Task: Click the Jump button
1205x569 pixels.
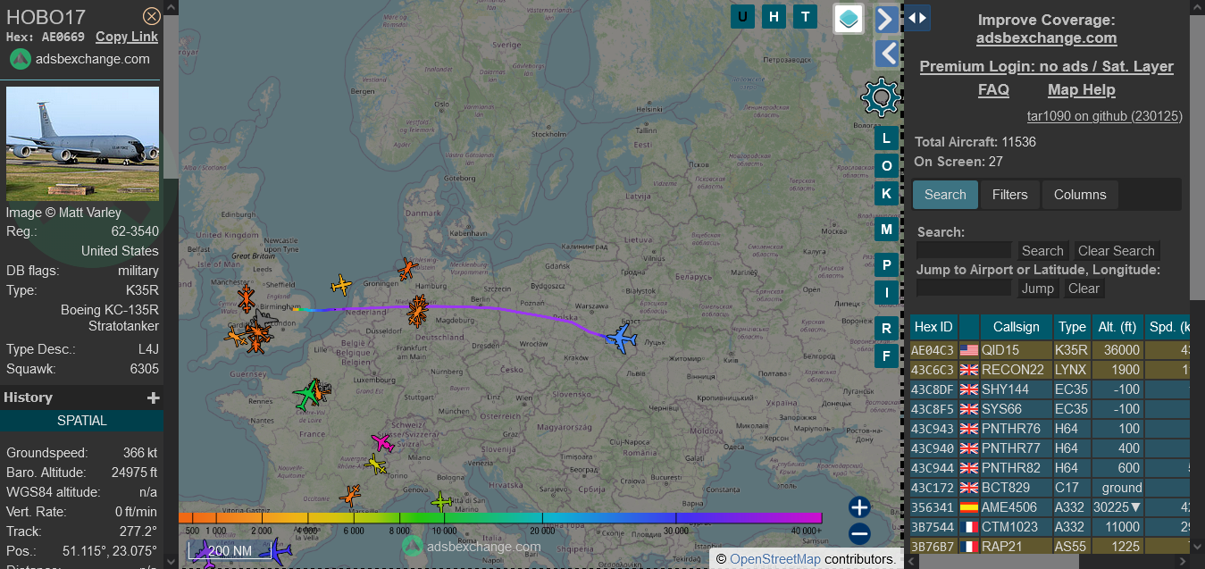Action: [1037, 289]
